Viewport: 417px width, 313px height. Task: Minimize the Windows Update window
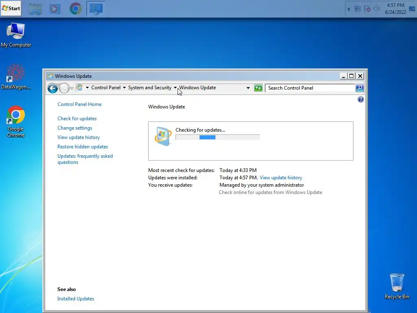coord(343,76)
